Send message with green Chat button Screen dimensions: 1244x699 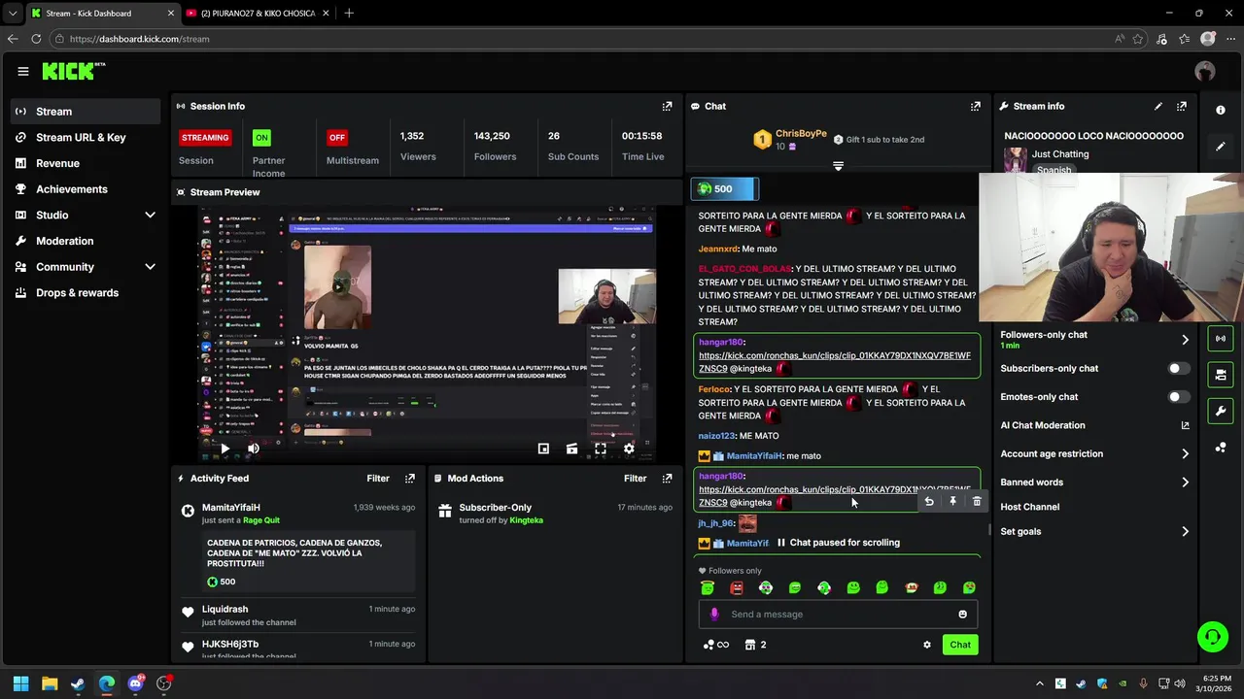[960, 645]
